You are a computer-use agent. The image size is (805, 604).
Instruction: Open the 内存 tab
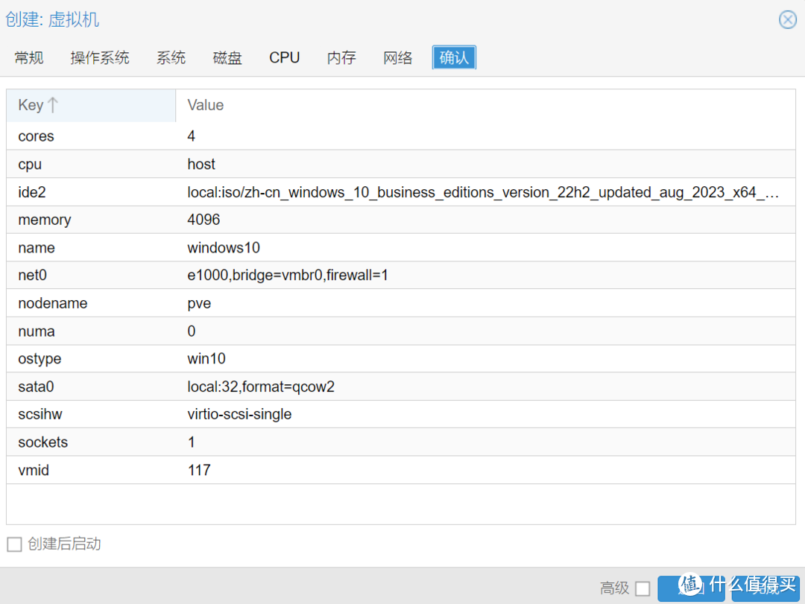[x=341, y=57]
